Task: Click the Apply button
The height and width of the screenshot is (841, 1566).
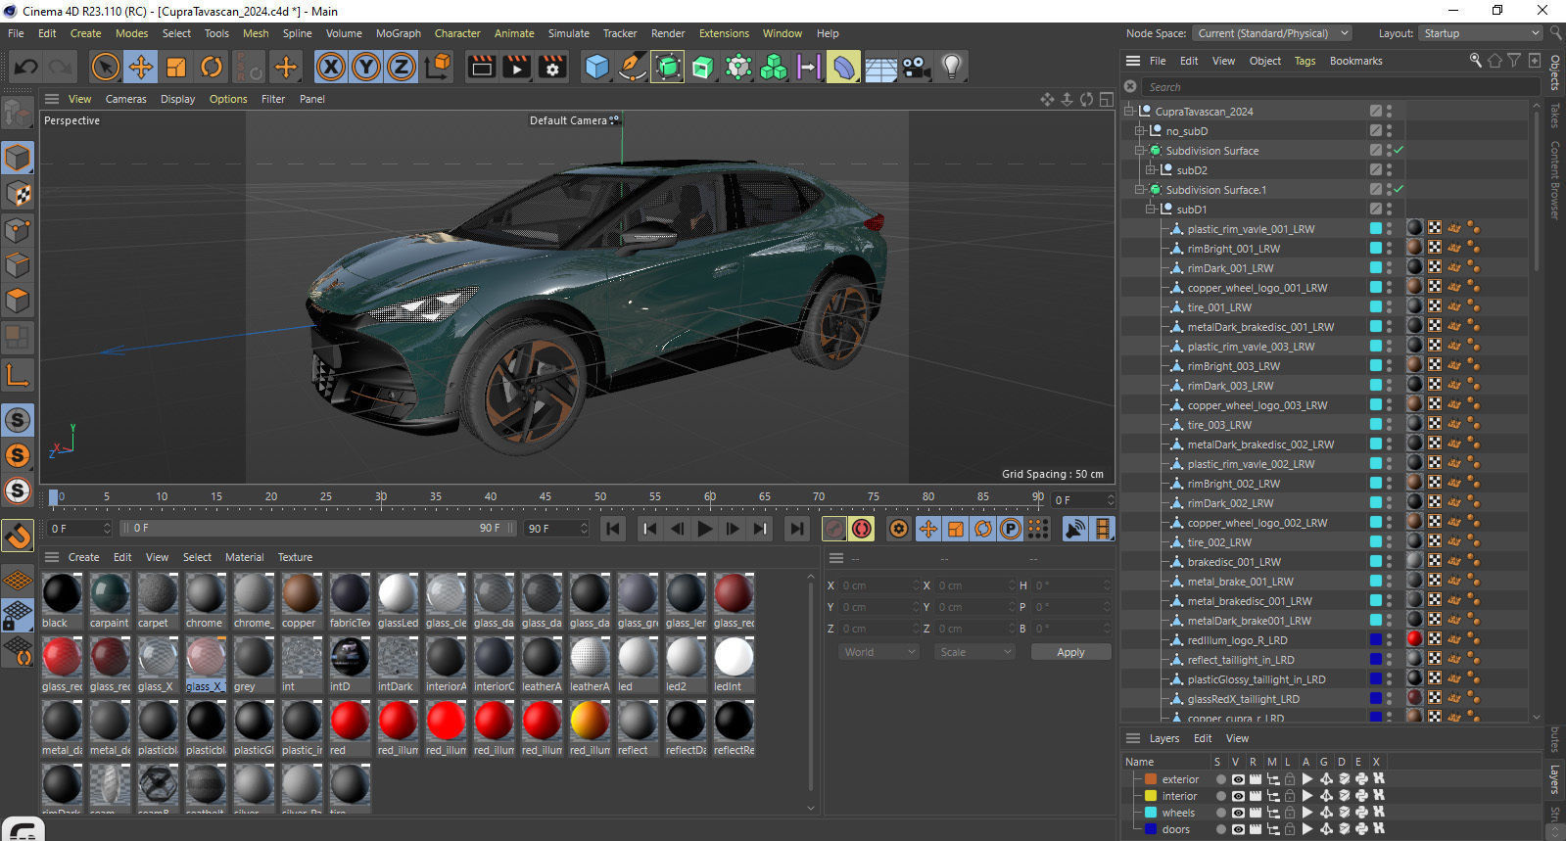Action: click(x=1070, y=652)
